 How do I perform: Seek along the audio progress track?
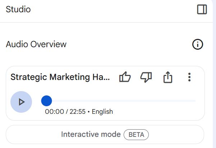coord(118,101)
